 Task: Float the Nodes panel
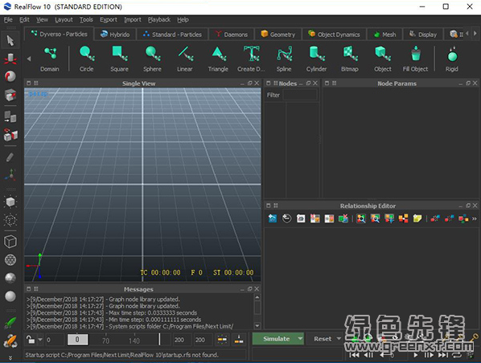click(x=308, y=84)
